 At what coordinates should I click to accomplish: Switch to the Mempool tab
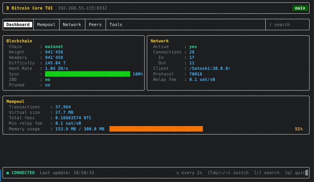click(46, 25)
